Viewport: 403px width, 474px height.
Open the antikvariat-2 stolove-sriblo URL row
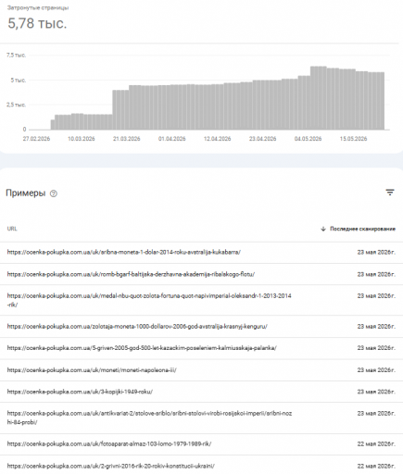(x=201, y=418)
